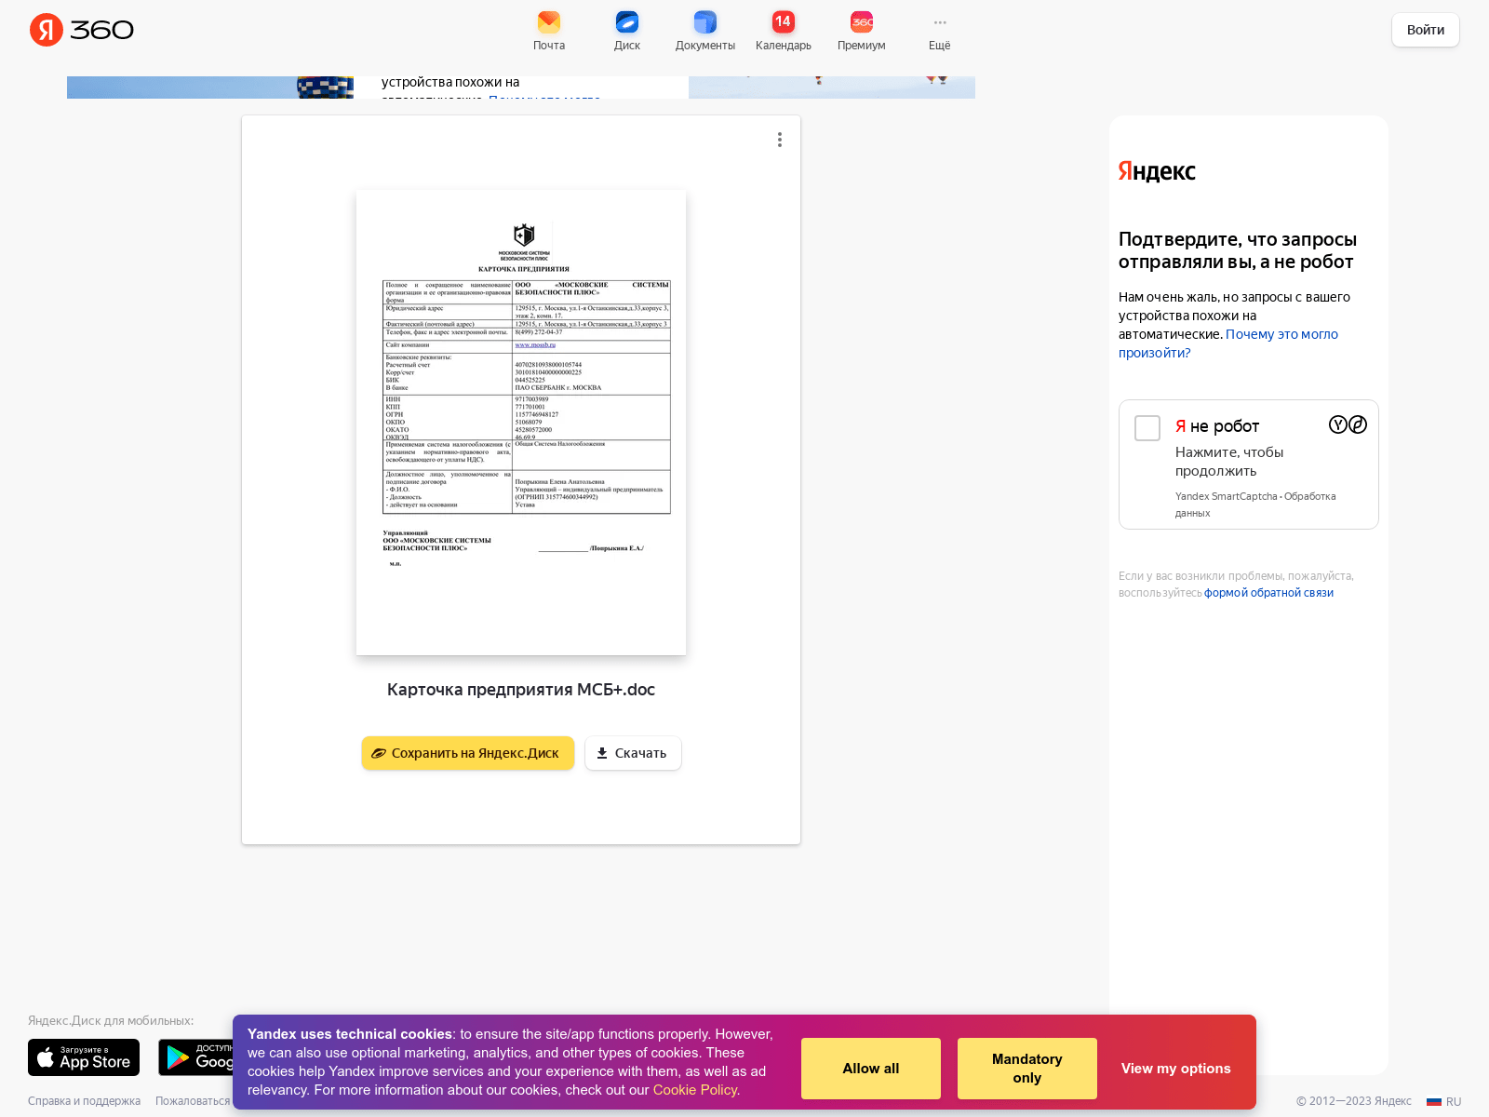Screen dimensions: 1489x1117
Task: Click the Яндекс logo in captcha panel
Action: (1157, 171)
